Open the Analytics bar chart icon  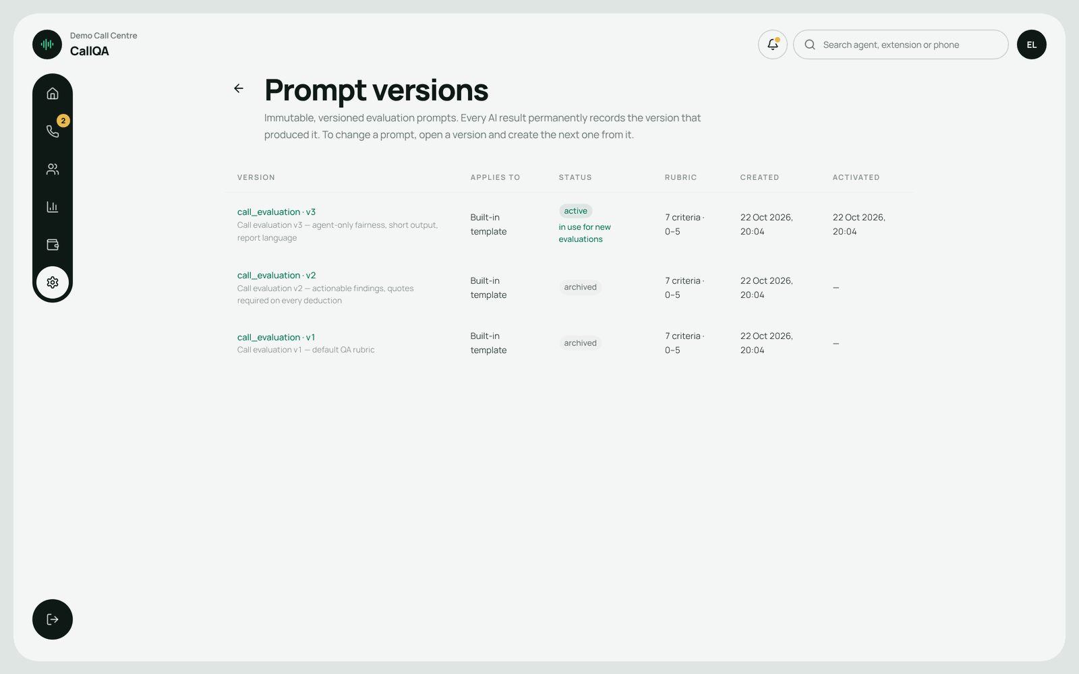click(53, 207)
